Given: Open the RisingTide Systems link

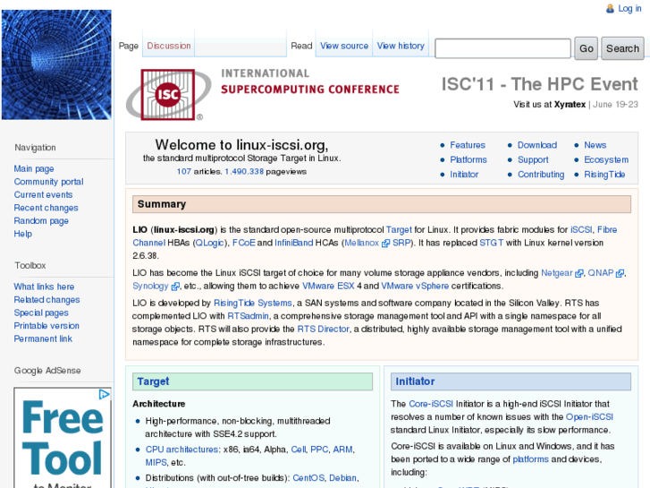Looking at the screenshot, I should pyautogui.click(x=253, y=304).
